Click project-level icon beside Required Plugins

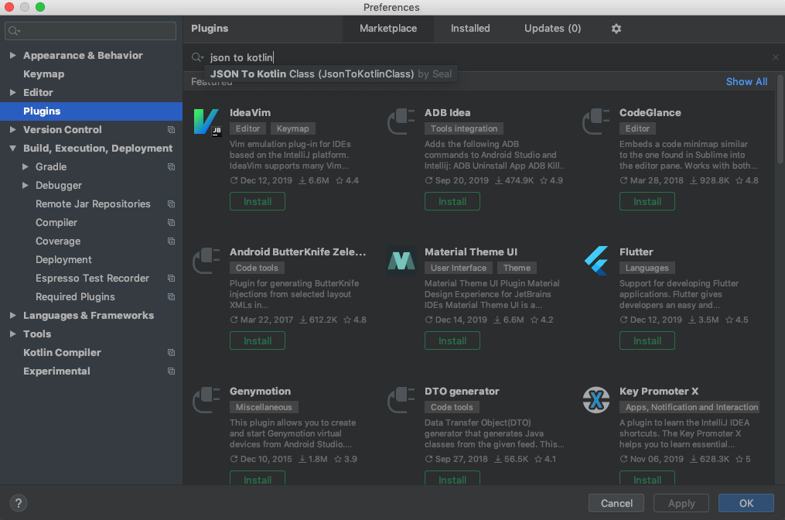171,296
